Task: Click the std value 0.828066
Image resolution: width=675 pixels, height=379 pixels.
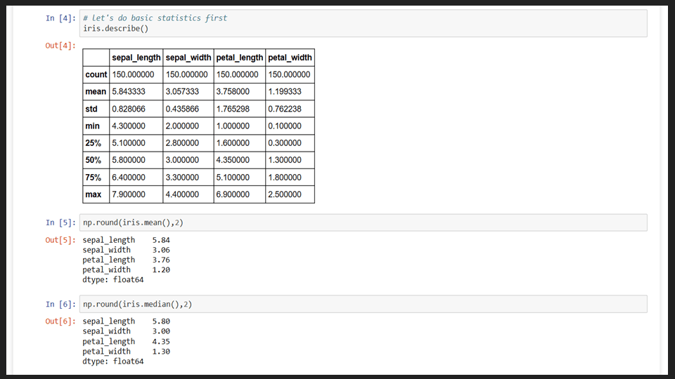Action: coord(129,109)
